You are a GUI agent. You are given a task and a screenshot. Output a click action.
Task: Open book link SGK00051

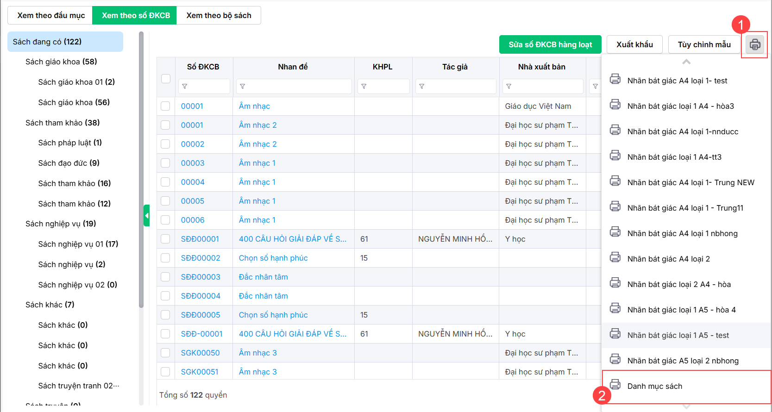coord(200,372)
